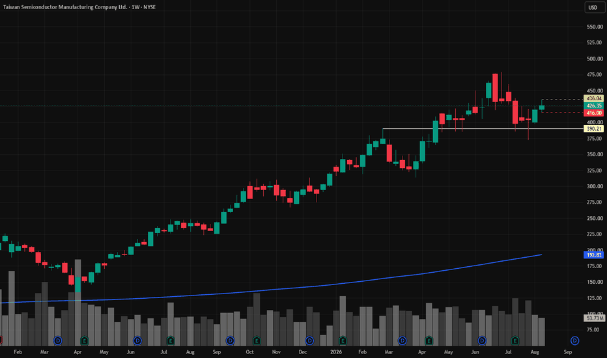Click the green 426.35 current price label
607x358 pixels.
593,105
